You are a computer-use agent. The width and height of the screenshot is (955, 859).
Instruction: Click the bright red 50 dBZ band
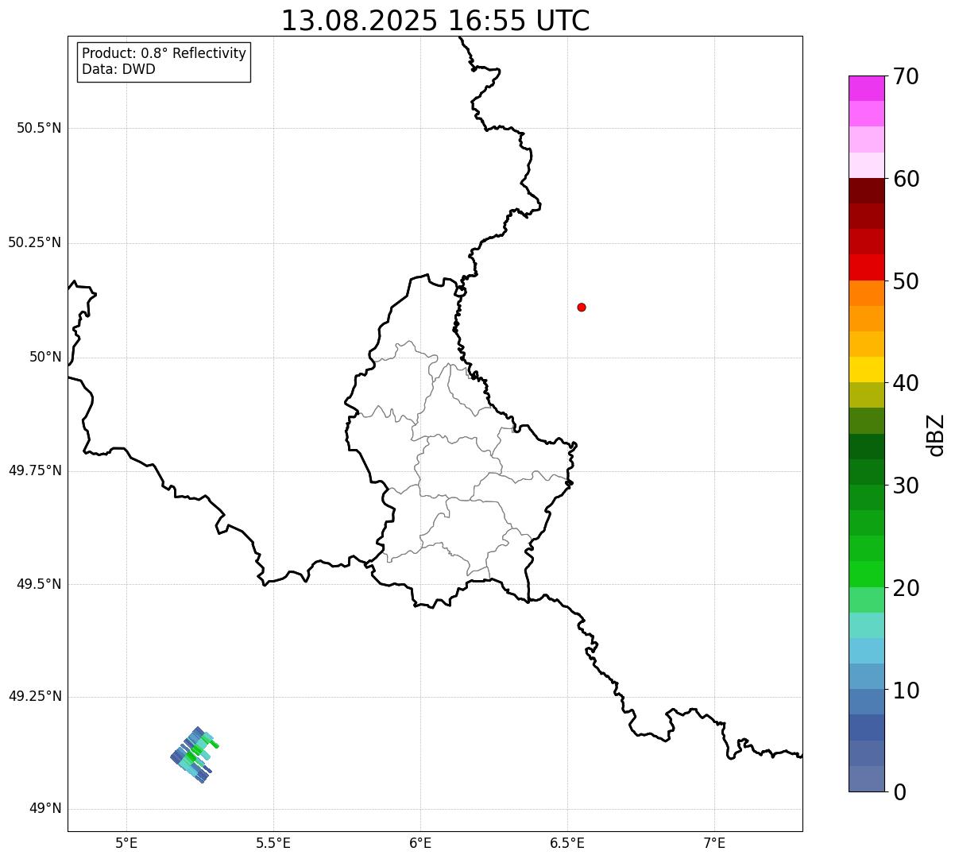[866, 267]
